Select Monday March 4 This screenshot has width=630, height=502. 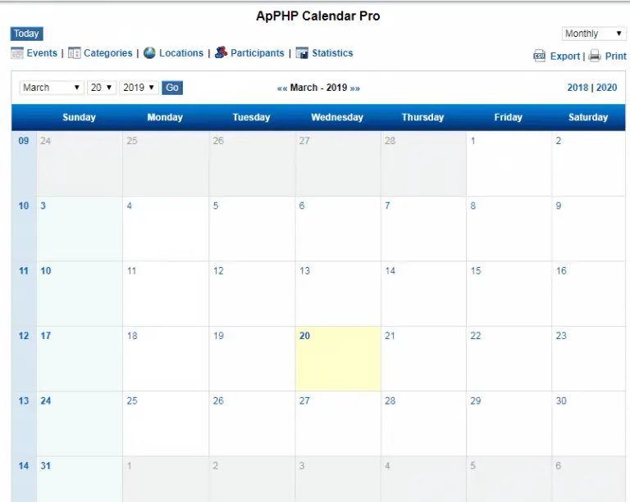(x=166, y=228)
